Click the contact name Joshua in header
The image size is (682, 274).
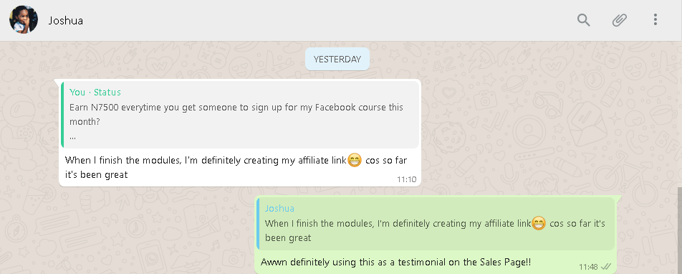[x=66, y=21]
